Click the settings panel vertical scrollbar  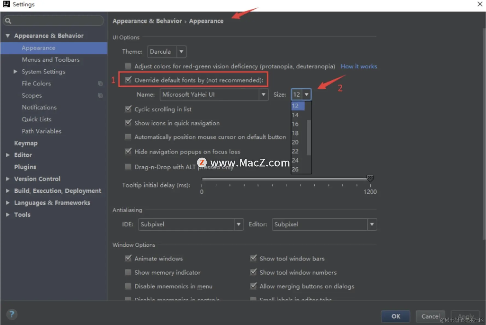click(484, 134)
